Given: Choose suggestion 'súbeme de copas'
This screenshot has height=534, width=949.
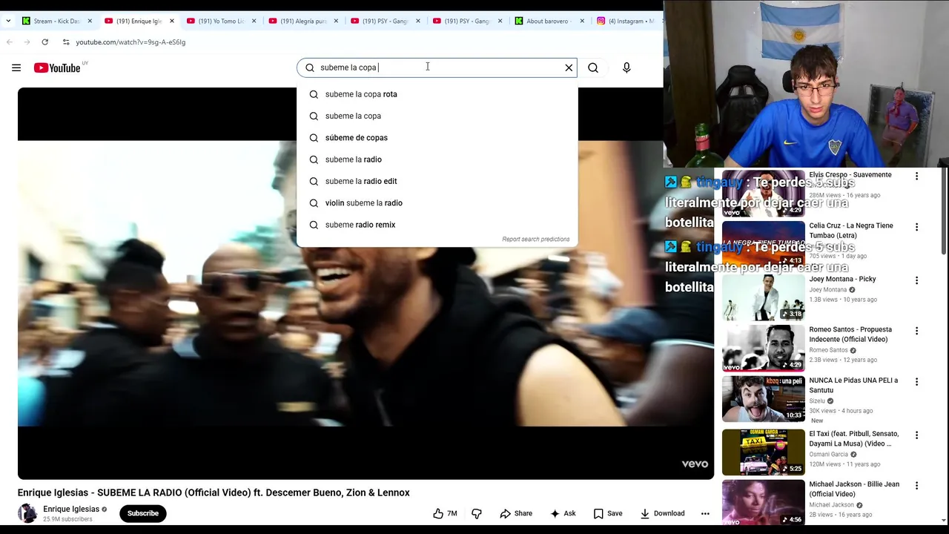Looking at the screenshot, I should pyautogui.click(x=437, y=137).
